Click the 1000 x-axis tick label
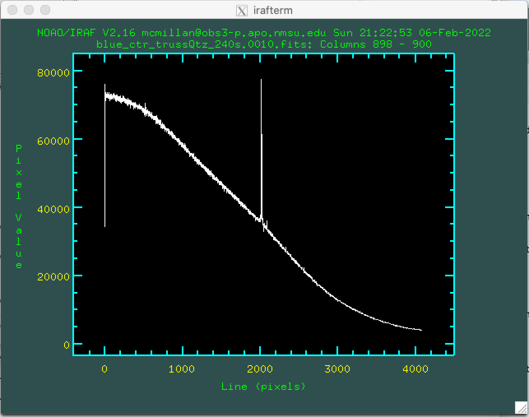 (182, 369)
